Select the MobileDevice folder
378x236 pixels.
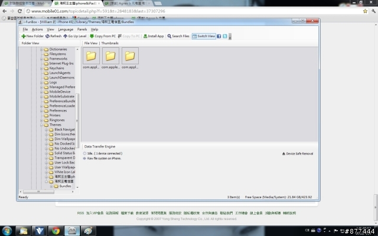[60, 92]
